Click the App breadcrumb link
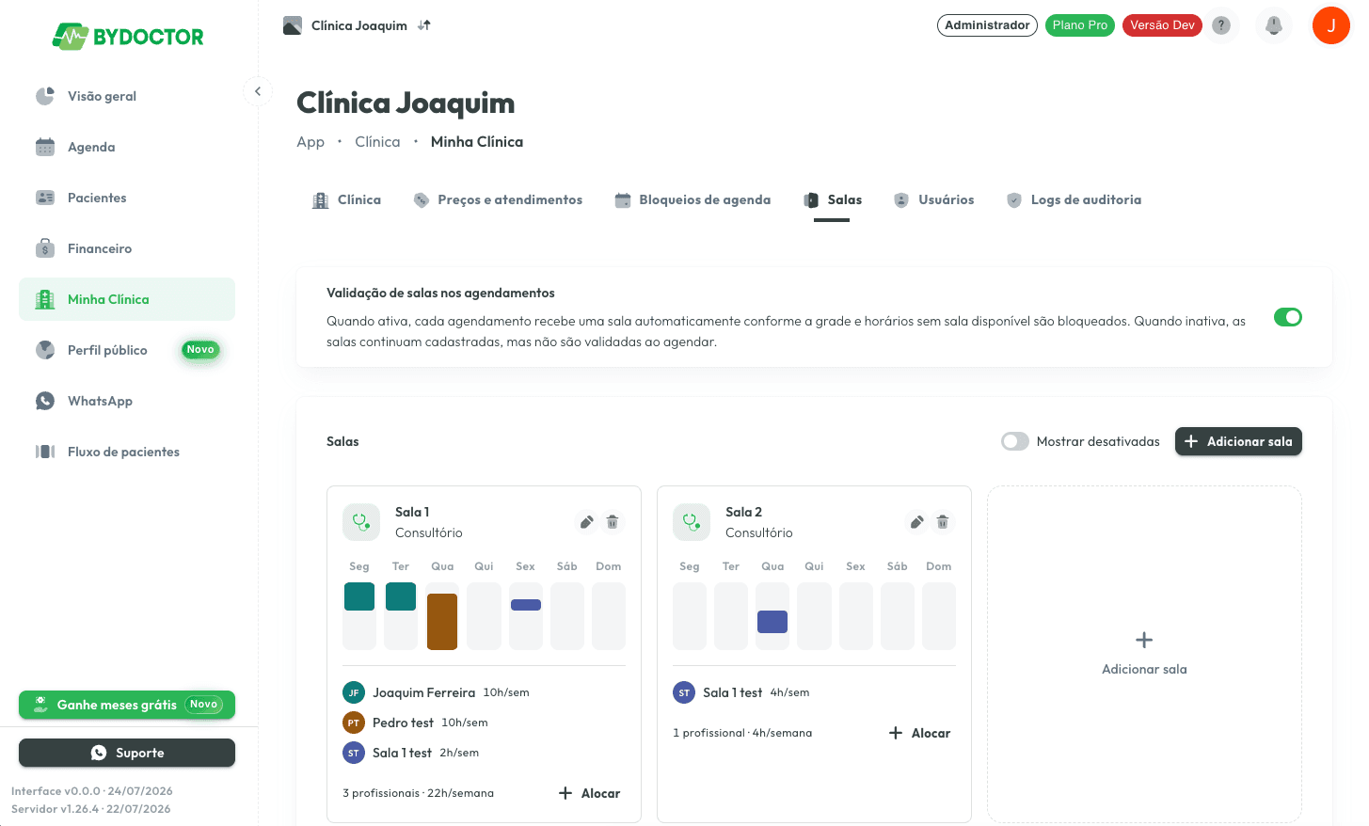Viewport: 1369px width, 826px height. tap(310, 142)
